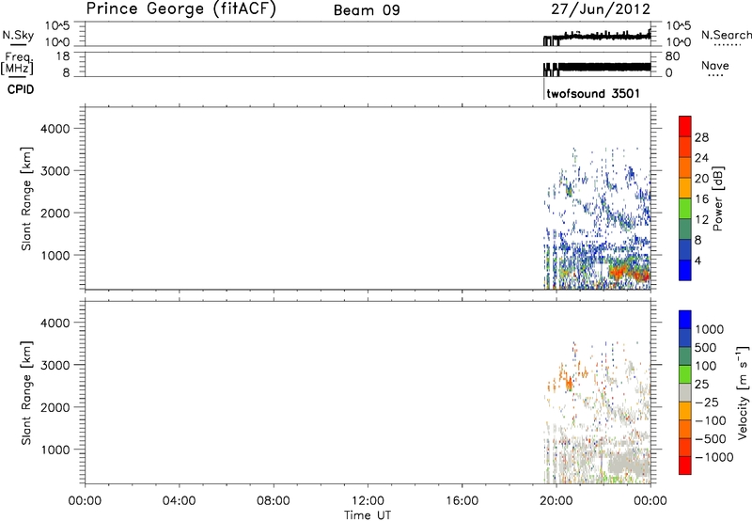
Task: Click the "Prince George (fitACF)" plot title
Action: (x=181, y=9)
